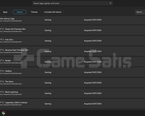Select 'The Atom' item title
Screen dimensions: 145x116
[x=7, y=81]
